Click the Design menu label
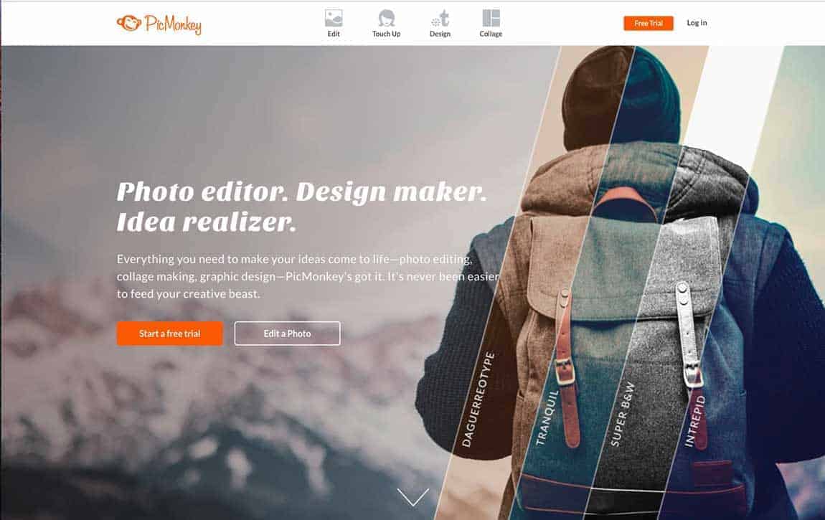Viewport: 825px width, 520px height. pyautogui.click(x=440, y=34)
